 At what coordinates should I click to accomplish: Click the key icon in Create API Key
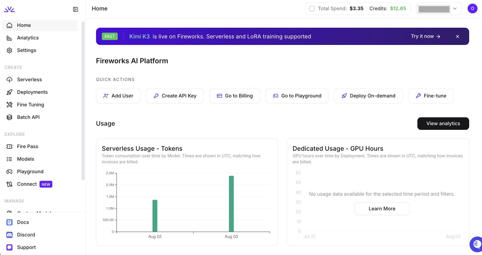point(156,96)
